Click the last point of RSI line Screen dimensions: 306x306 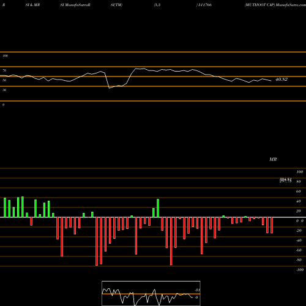point(271,81)
